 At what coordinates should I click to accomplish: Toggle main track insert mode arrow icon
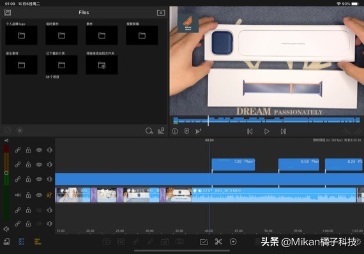pos(18,195)
